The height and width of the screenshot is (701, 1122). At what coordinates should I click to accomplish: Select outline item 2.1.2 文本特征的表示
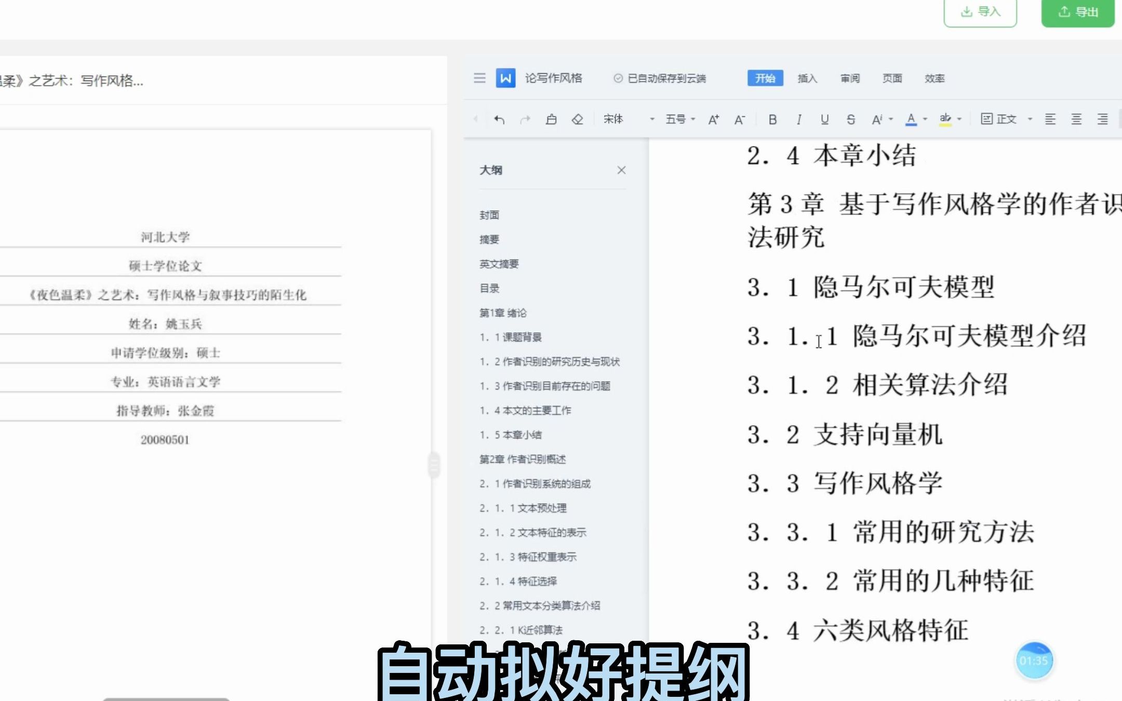[x=533, y=532]
